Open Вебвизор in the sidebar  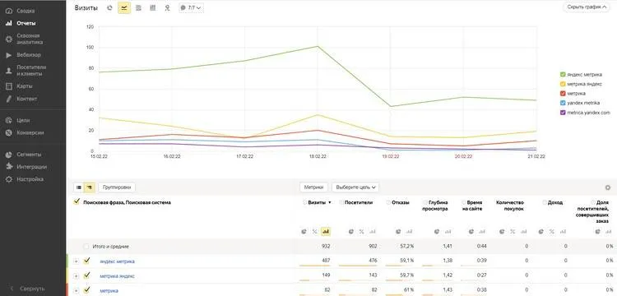(29, 55)
